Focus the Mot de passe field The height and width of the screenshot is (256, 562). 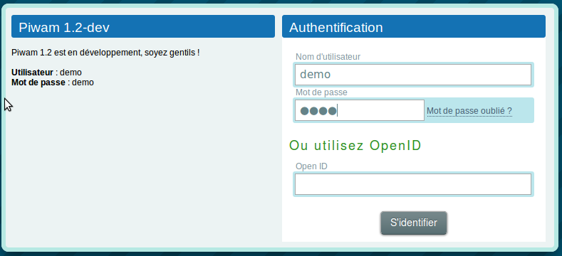click(360, 110)
